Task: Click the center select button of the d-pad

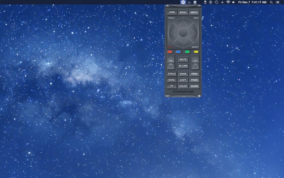Action: (183, 33)
